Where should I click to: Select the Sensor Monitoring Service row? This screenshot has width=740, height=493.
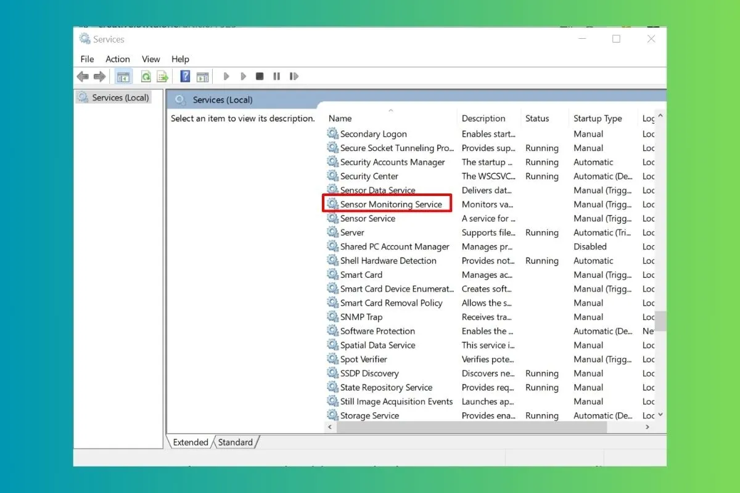coord(391,205)
